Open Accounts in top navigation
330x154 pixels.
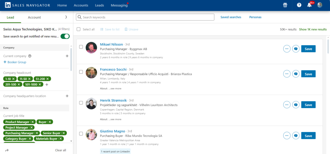[81, 5]
